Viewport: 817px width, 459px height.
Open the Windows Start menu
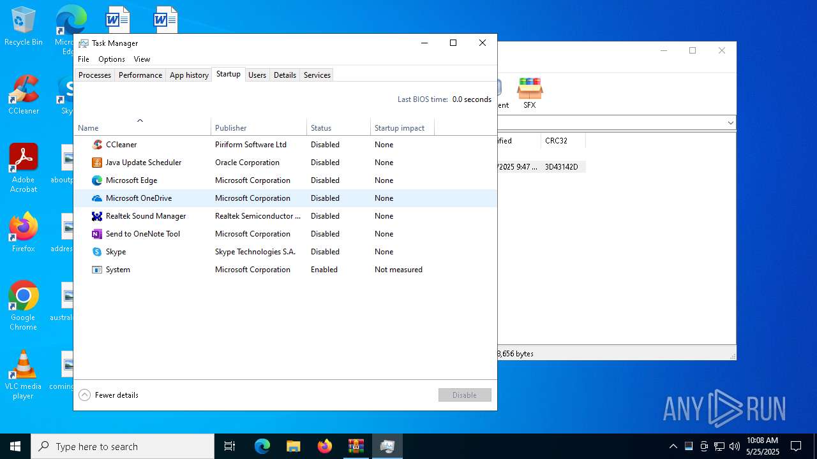point(15,446)
